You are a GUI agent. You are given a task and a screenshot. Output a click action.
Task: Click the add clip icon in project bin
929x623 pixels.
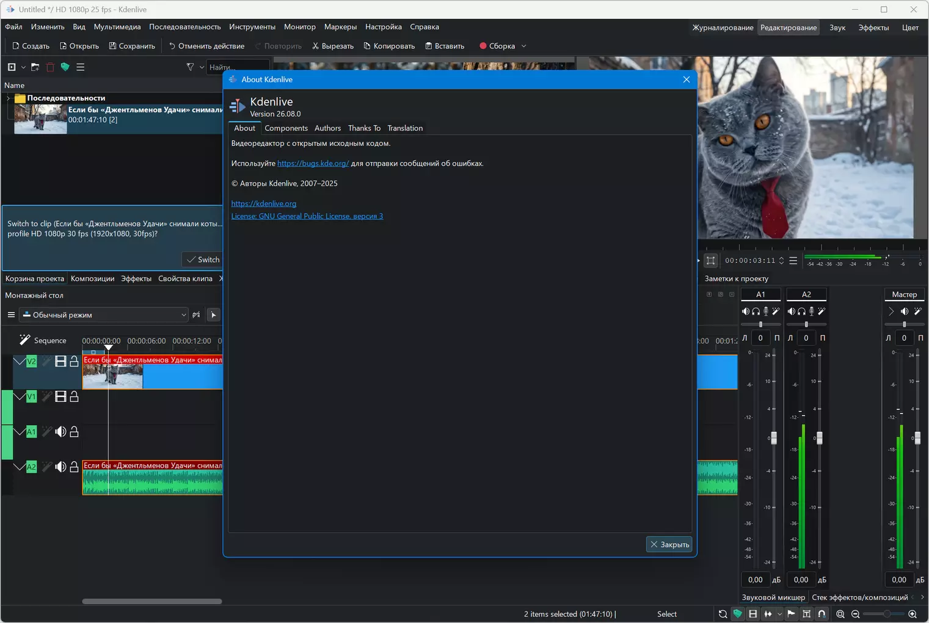pyautogui.click(x=12, y=67)
